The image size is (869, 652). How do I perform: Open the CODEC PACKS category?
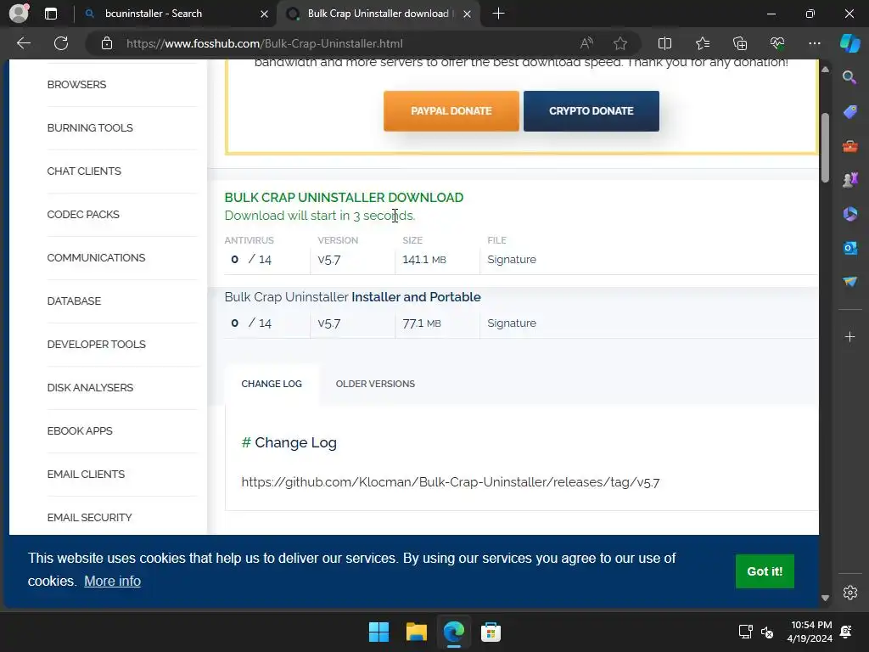coord(83,214)
